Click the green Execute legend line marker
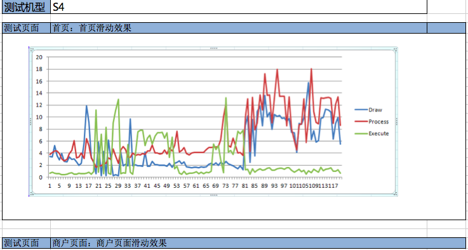Screen dimensions: 468x250 pos(361,134)
